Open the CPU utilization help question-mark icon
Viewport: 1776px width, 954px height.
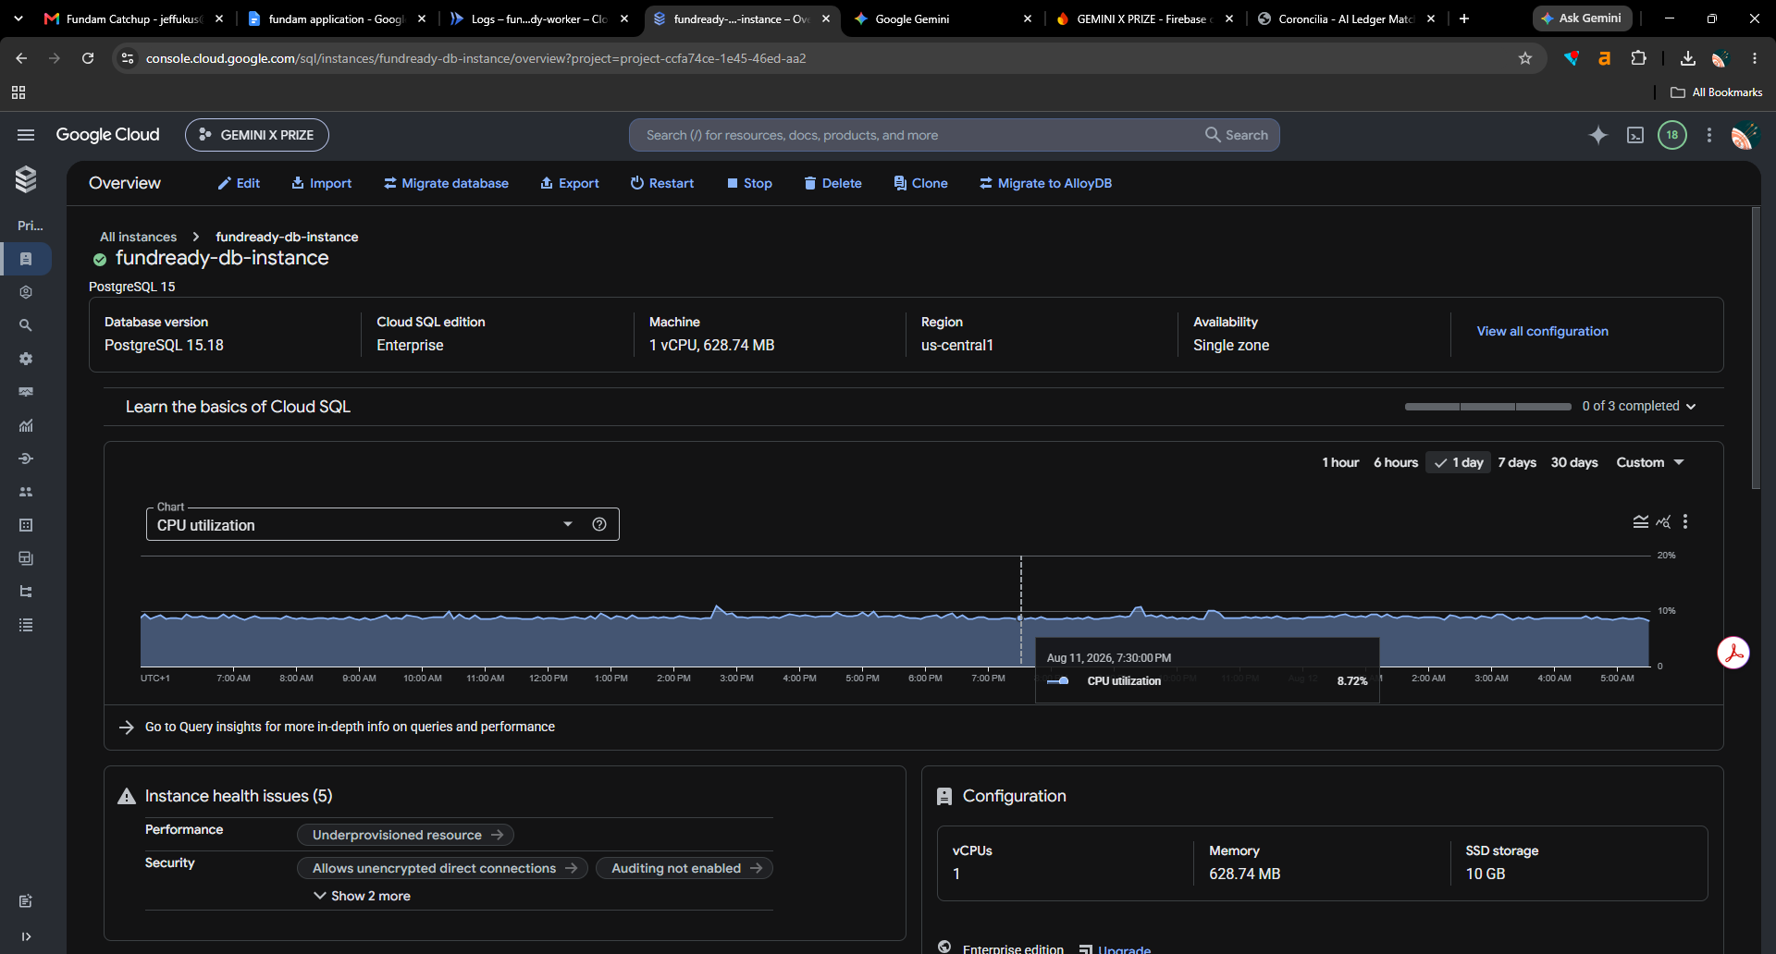599,524
